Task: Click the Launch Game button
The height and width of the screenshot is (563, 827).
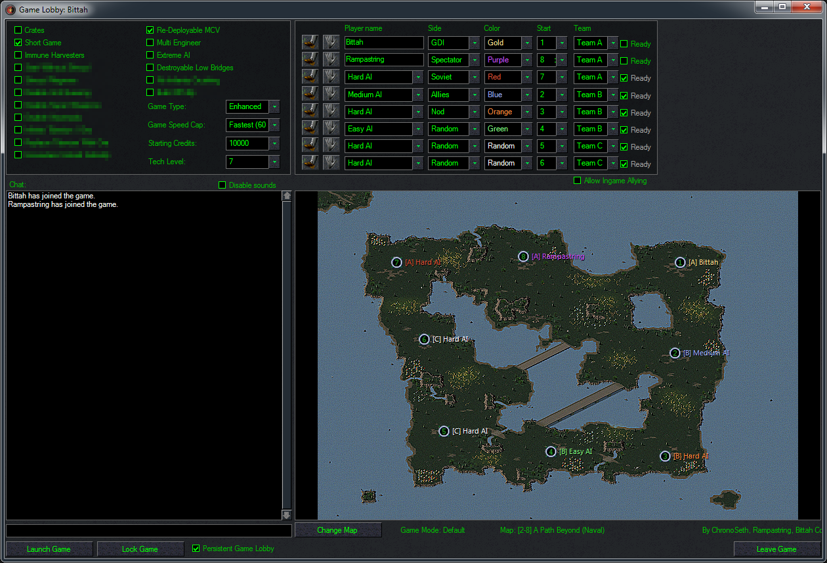Action: tap(49, 549)
